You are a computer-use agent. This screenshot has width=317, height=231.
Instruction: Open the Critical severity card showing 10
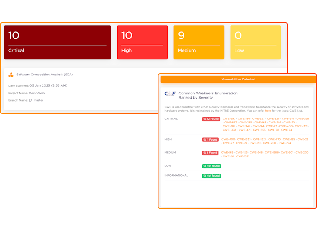tap(58, 42)
